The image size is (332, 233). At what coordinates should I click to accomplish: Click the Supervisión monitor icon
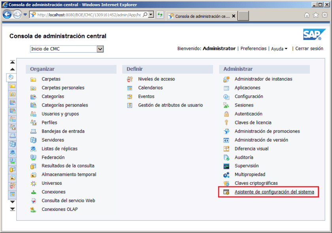(226, 166)
